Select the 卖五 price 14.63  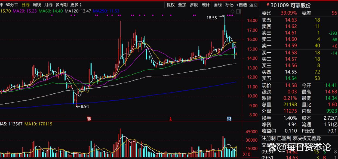[x=291, y=20]
